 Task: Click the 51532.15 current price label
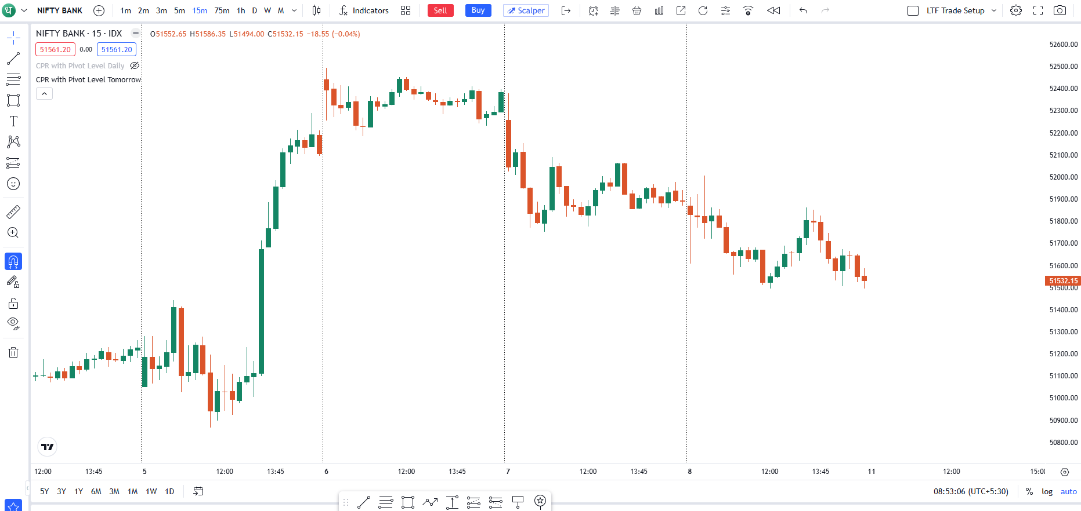click(x=1063, y=281)
